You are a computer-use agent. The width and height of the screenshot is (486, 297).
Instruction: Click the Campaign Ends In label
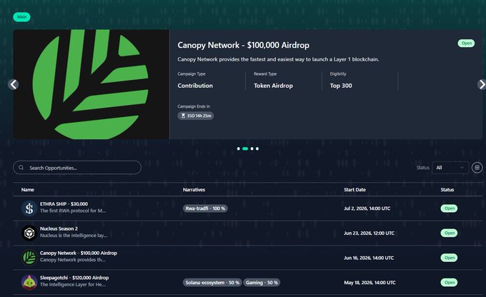pos(194,106)
